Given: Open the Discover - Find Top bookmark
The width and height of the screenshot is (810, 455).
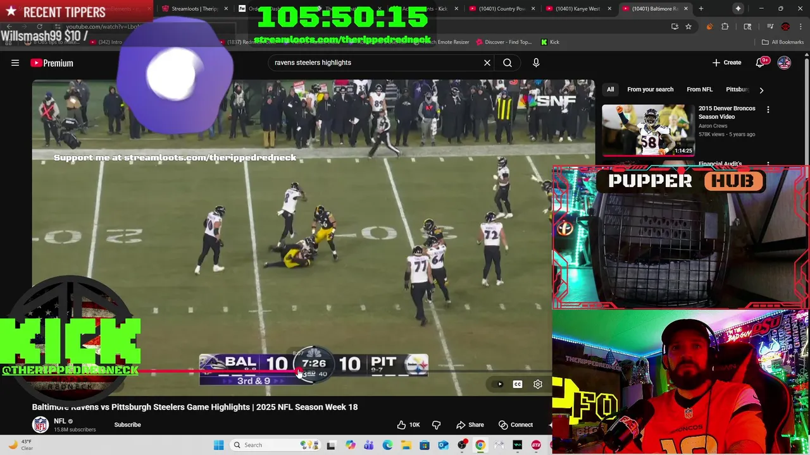Looking at the screenshot, I should click(x=504, y=42).
